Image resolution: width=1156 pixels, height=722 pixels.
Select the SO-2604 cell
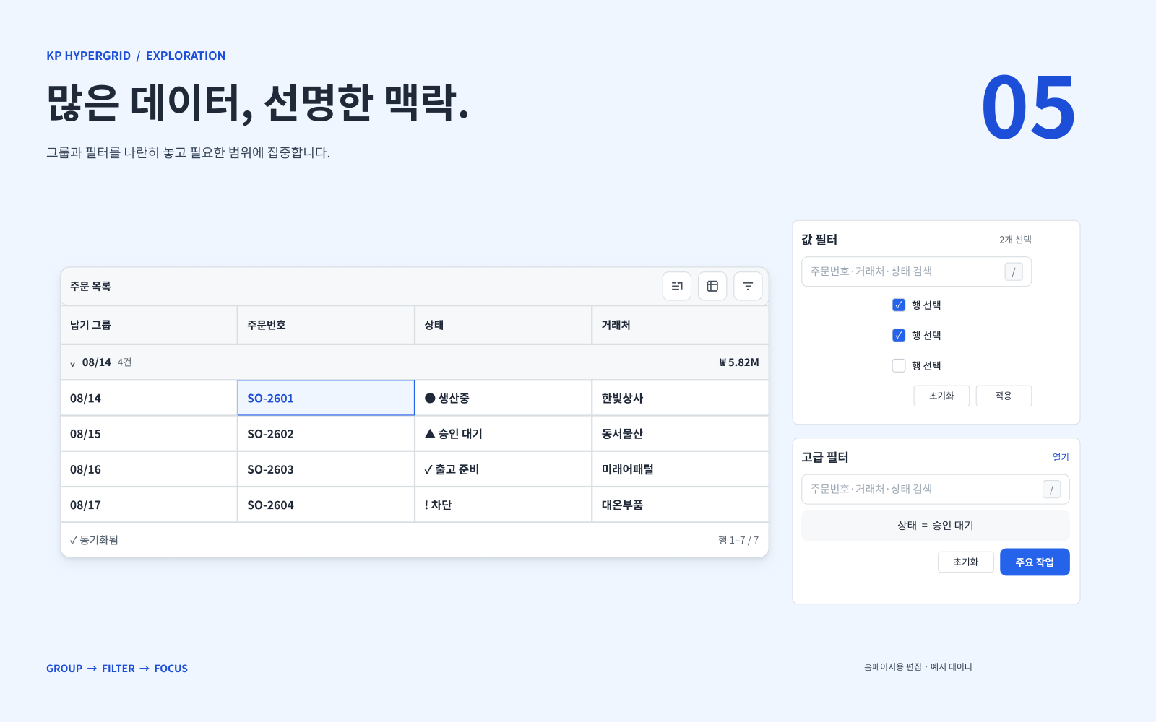326,505
